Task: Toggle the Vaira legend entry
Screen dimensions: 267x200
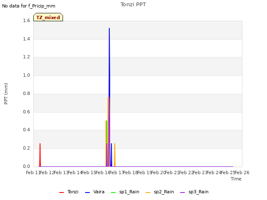Action: (x=95, y=192)
